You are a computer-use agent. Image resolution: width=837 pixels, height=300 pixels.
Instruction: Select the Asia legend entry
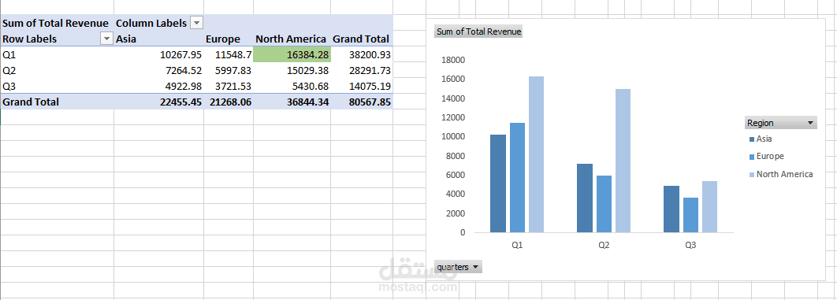pyautogui.click(x=761, y=139)
